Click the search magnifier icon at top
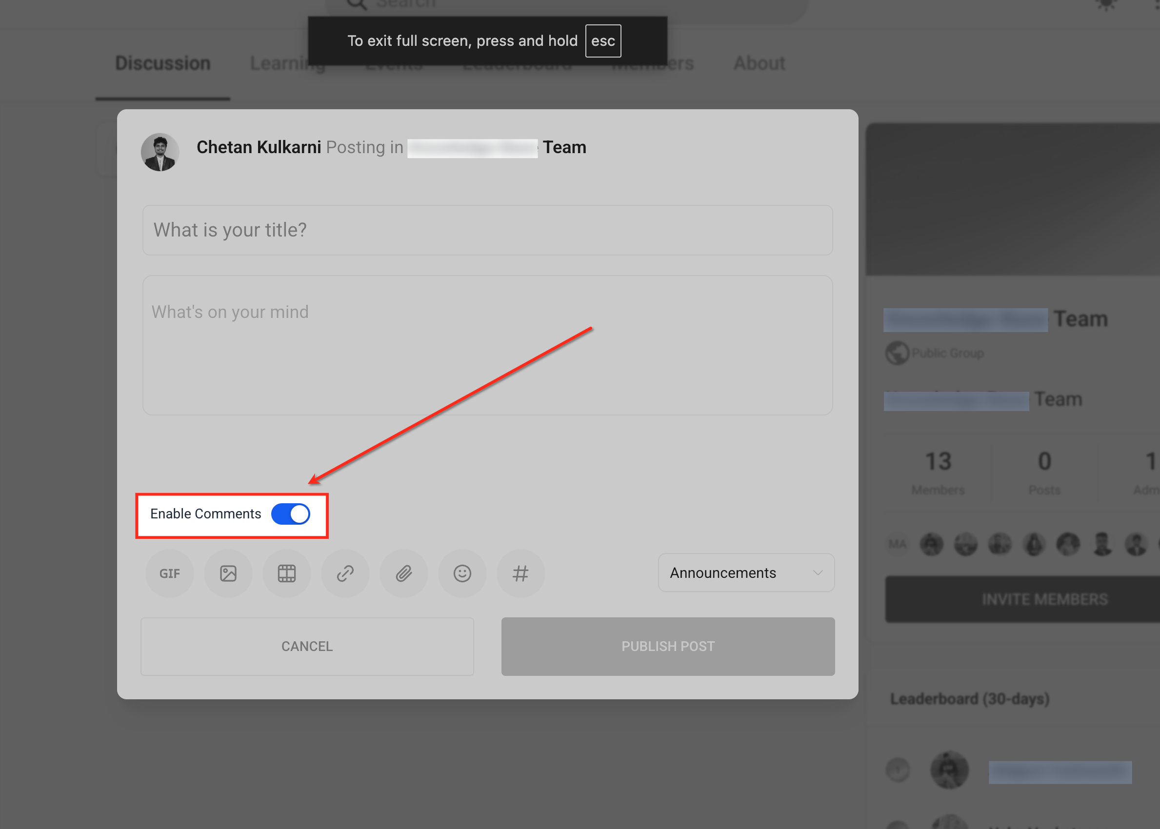Screen dimensions: 1160x829 pos(357,4)
